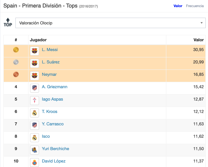Expand the dropdown arrow of the ranking selector
Viewport: 208px width, 167px height.
click(x=202, y=23)
